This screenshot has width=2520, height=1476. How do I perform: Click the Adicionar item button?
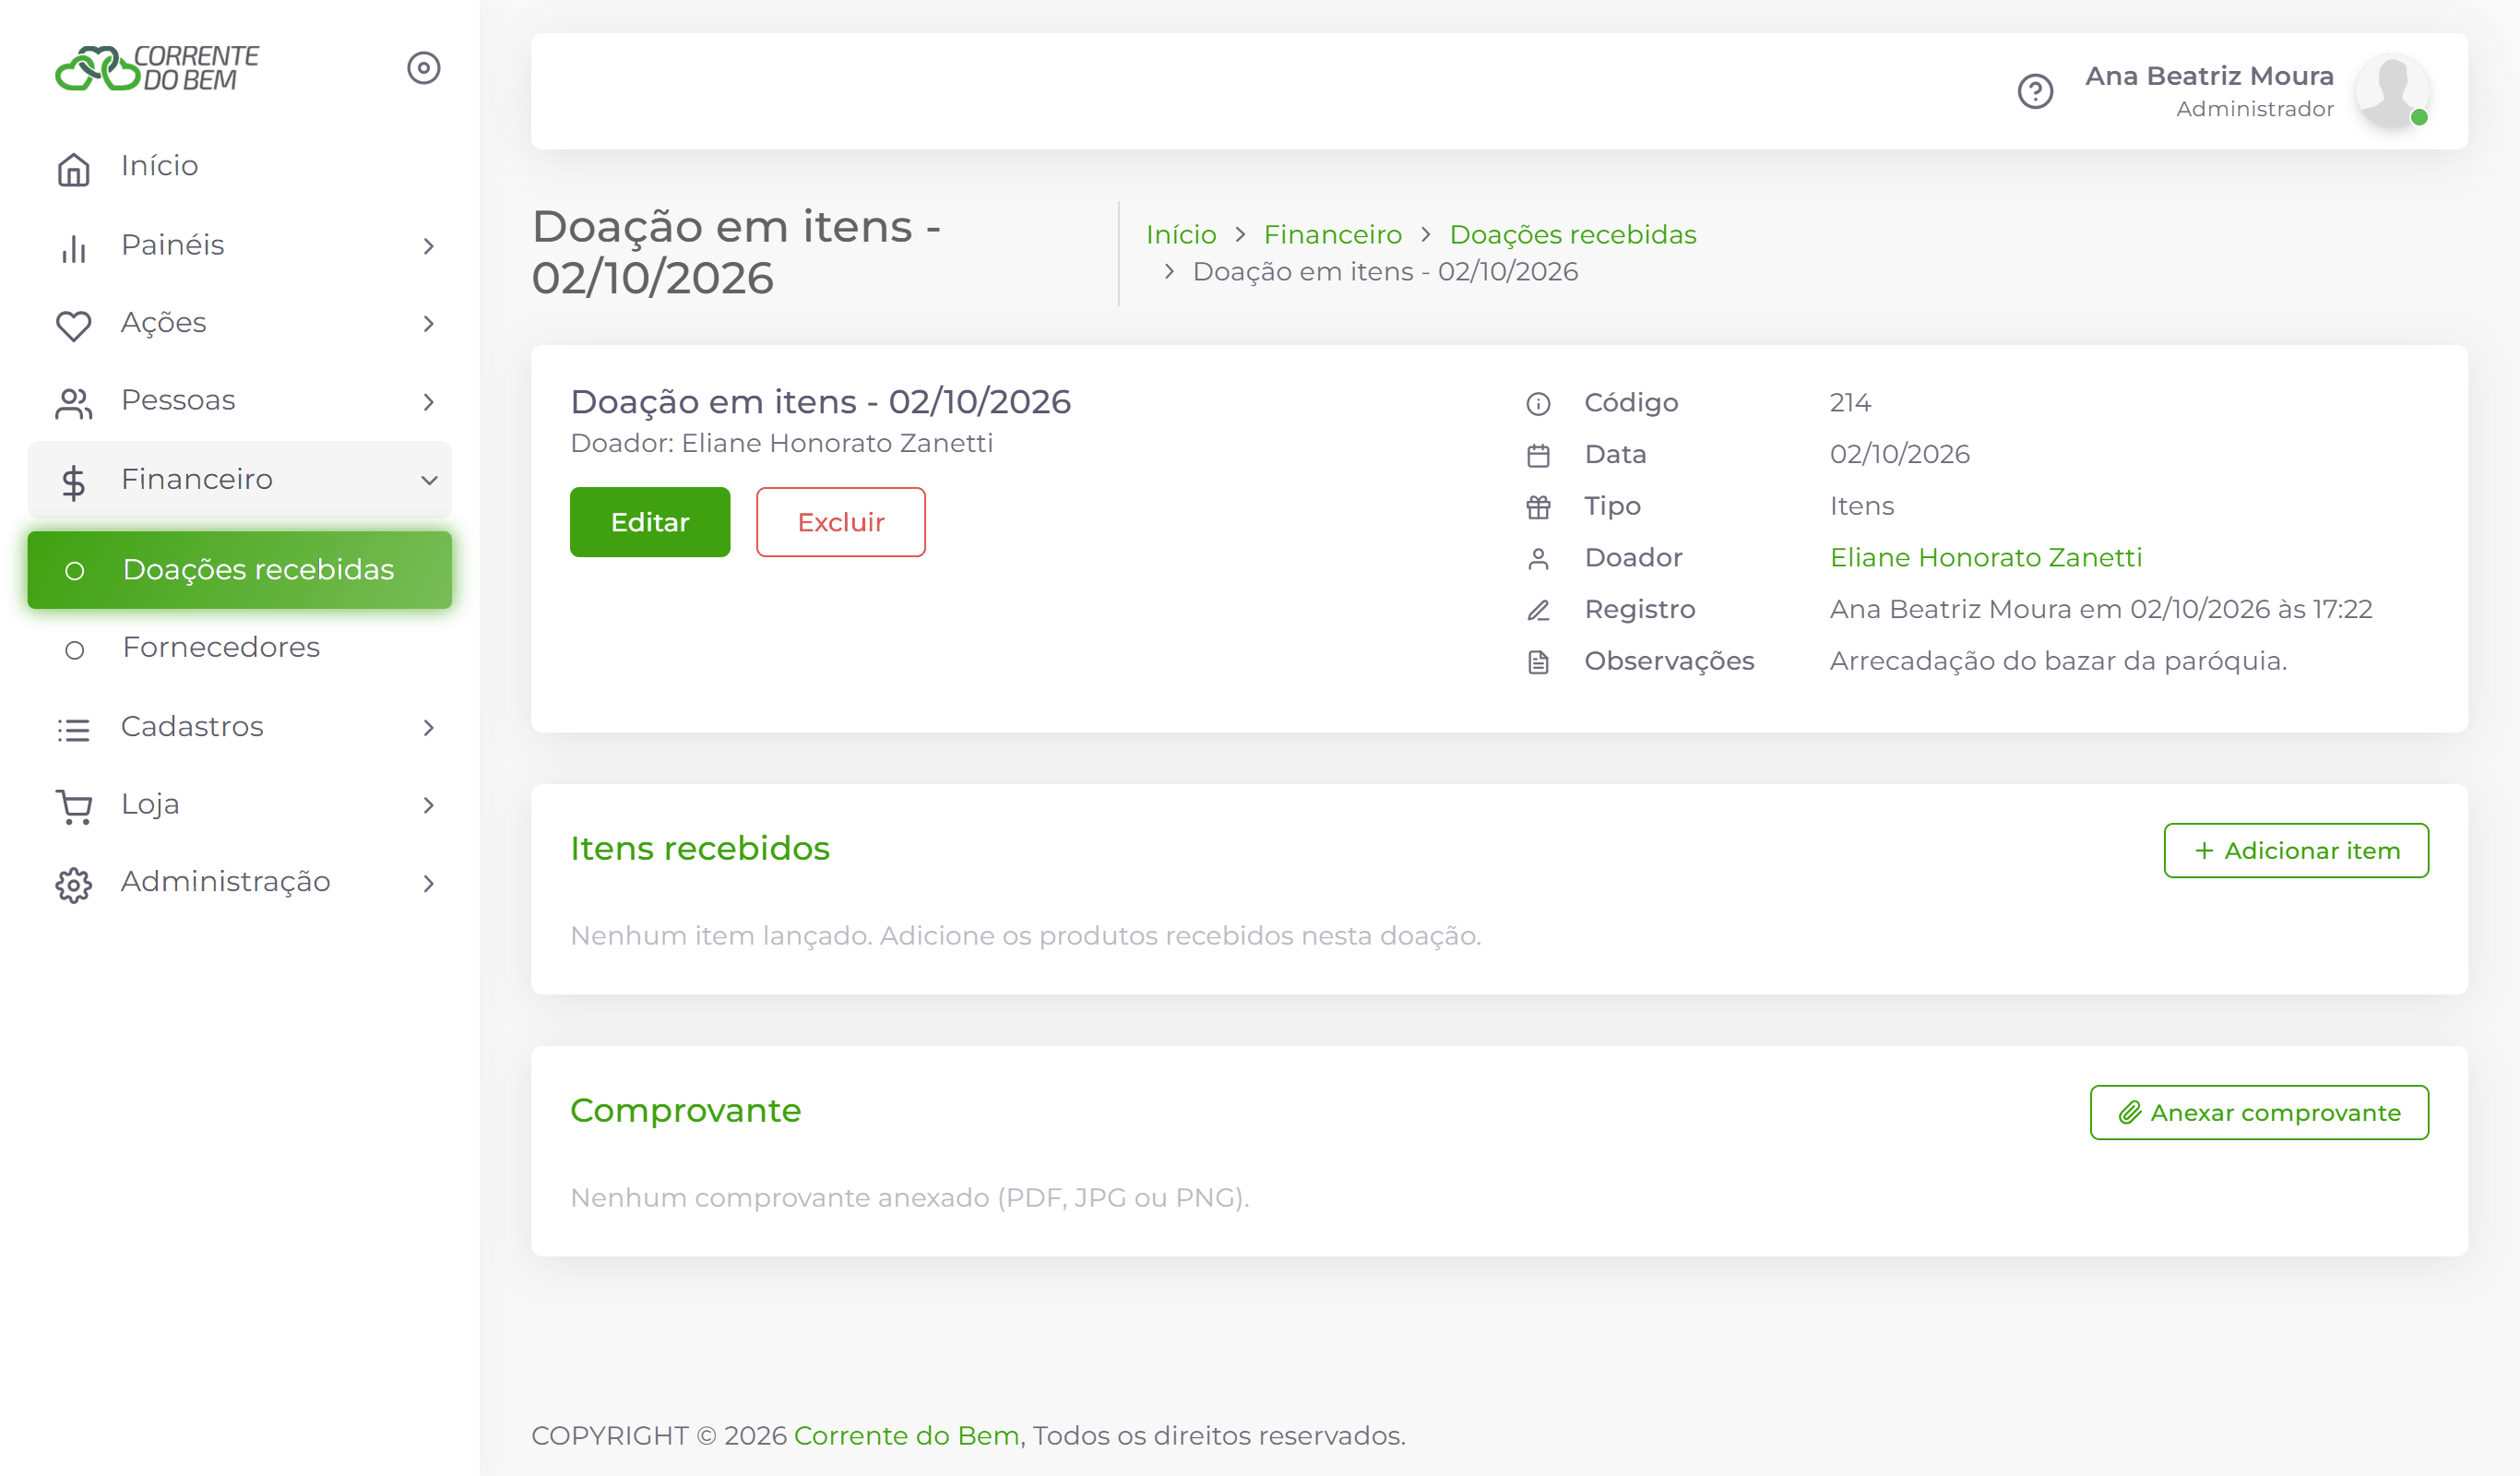tap(2296, 851)
